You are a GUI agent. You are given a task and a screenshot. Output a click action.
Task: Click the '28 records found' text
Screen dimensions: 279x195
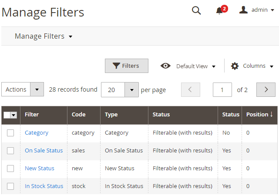point(73,89)
